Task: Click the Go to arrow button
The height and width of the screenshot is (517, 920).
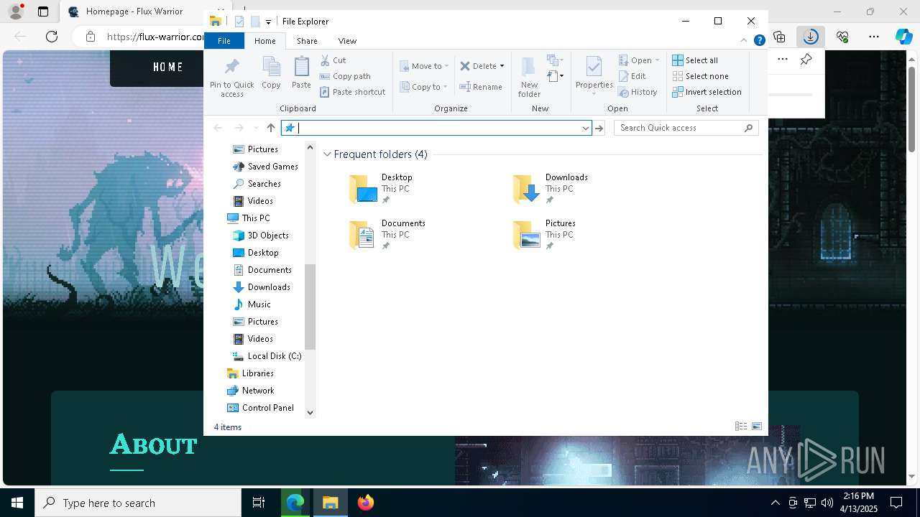Action: [x=599, y=128]
